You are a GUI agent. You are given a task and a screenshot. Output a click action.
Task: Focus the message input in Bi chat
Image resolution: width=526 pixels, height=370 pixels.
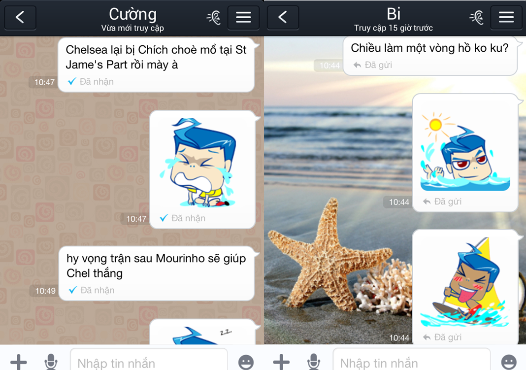pyautogui.click(x=411, y=362)
